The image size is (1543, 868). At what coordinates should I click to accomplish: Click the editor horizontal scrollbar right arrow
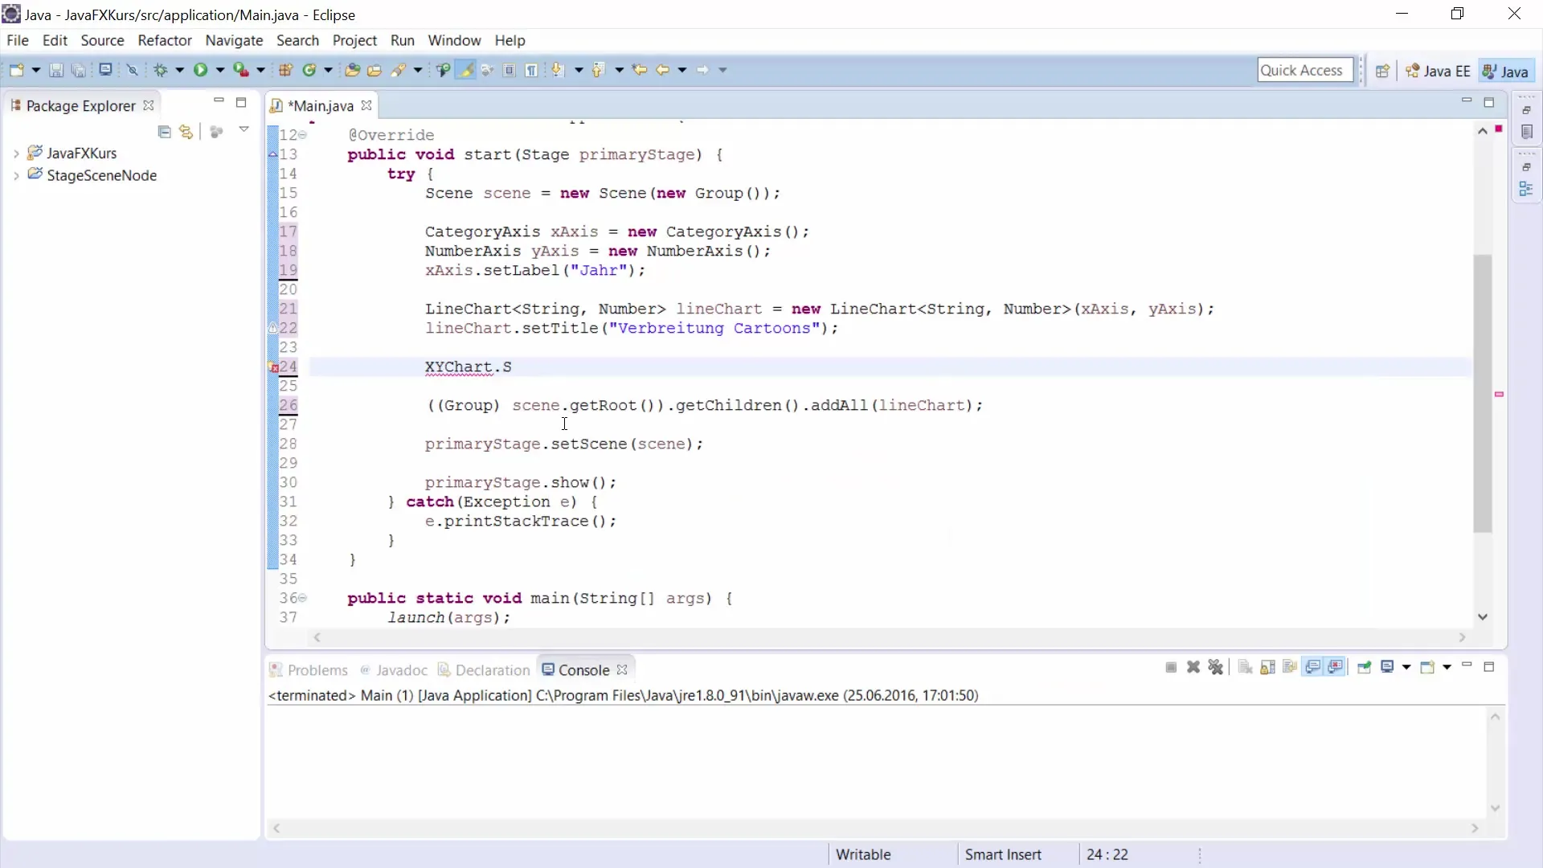[1463, 637]
